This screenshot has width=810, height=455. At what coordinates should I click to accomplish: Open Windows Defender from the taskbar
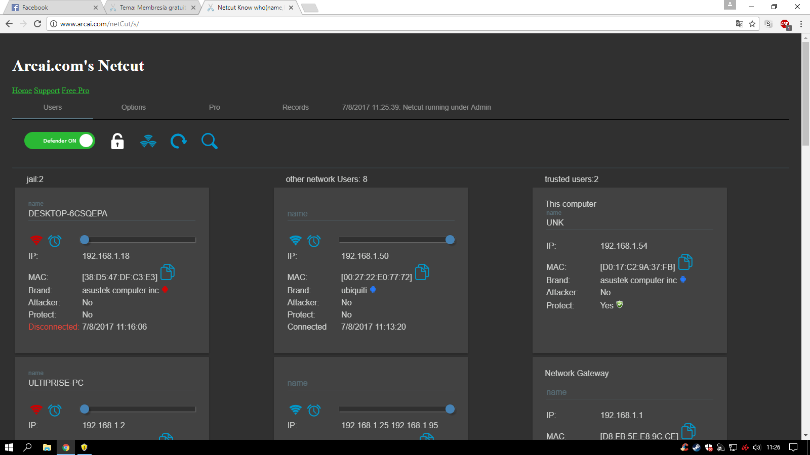[84, 447]
